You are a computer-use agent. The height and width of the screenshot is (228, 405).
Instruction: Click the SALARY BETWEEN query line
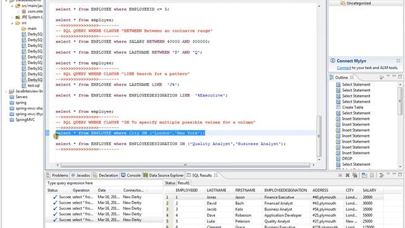point(133,41)
